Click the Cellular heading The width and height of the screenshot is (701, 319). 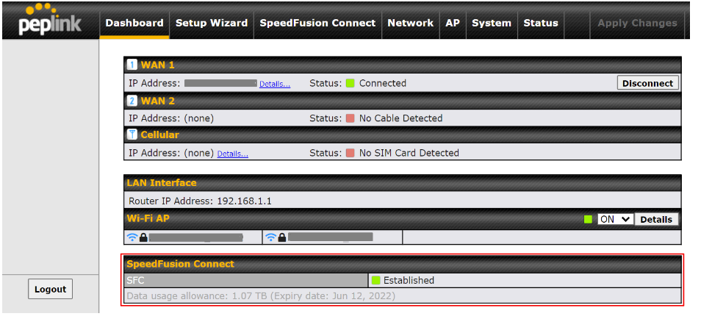[x=159, y=135]
